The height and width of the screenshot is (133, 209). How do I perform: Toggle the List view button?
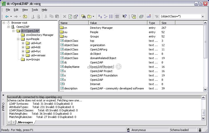pyautogui.click(x=111, y=17)
